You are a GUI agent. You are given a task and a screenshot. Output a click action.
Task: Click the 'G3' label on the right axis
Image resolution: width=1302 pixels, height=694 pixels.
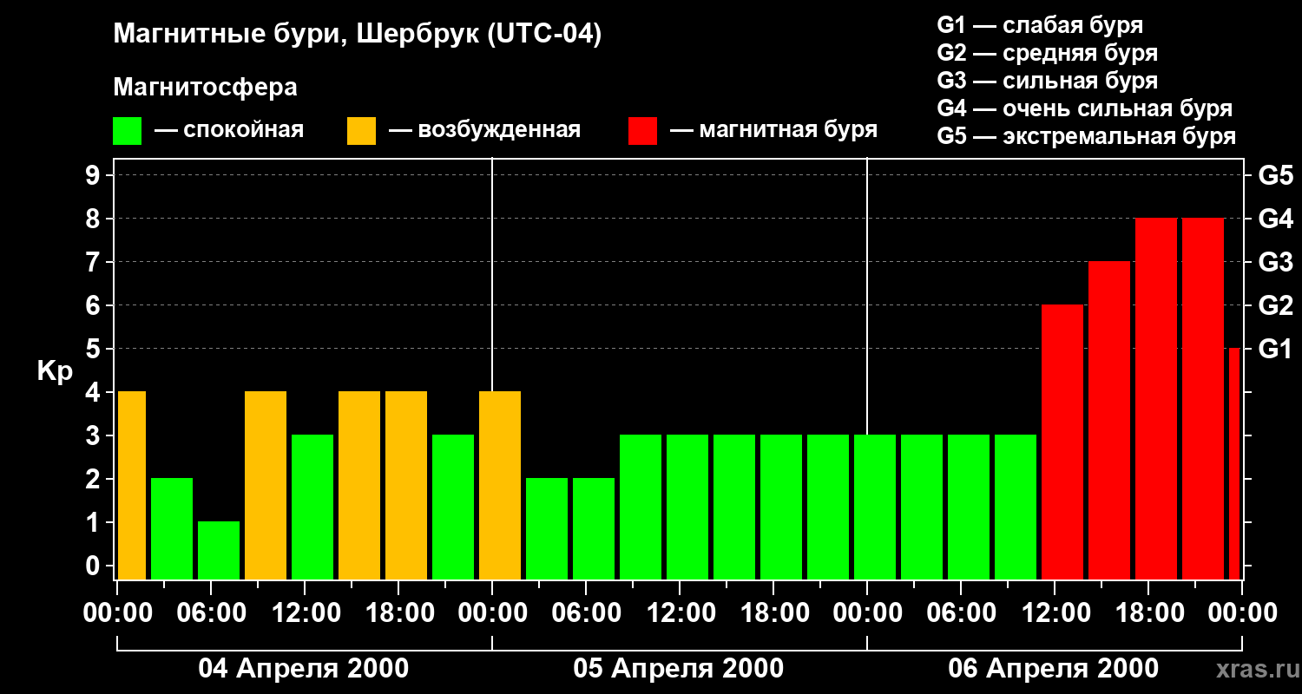(x=1275, y=262)
